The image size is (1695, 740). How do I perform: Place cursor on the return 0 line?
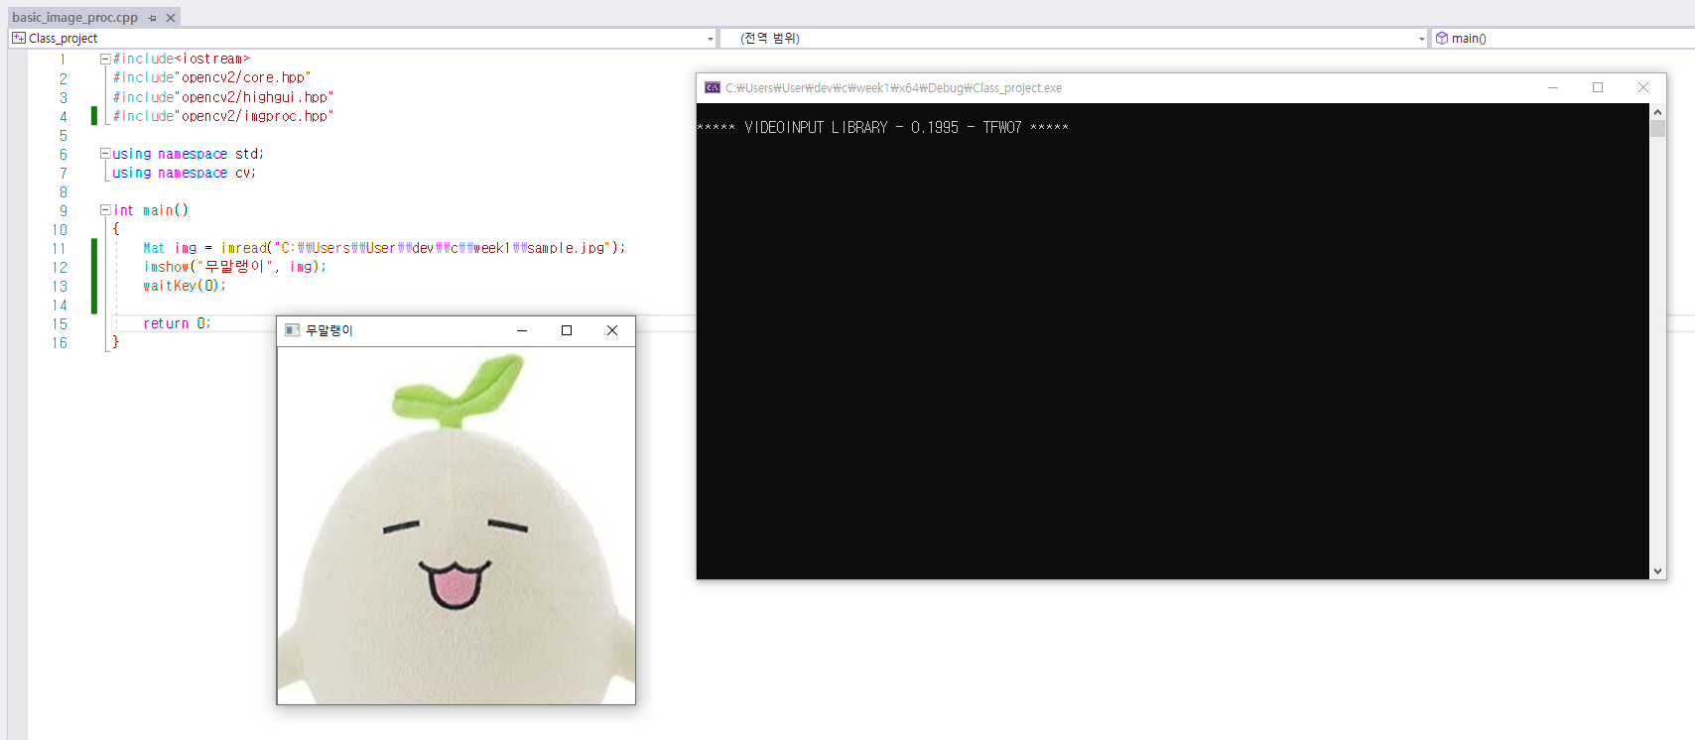pyautogui.click(x=177, y=323)
